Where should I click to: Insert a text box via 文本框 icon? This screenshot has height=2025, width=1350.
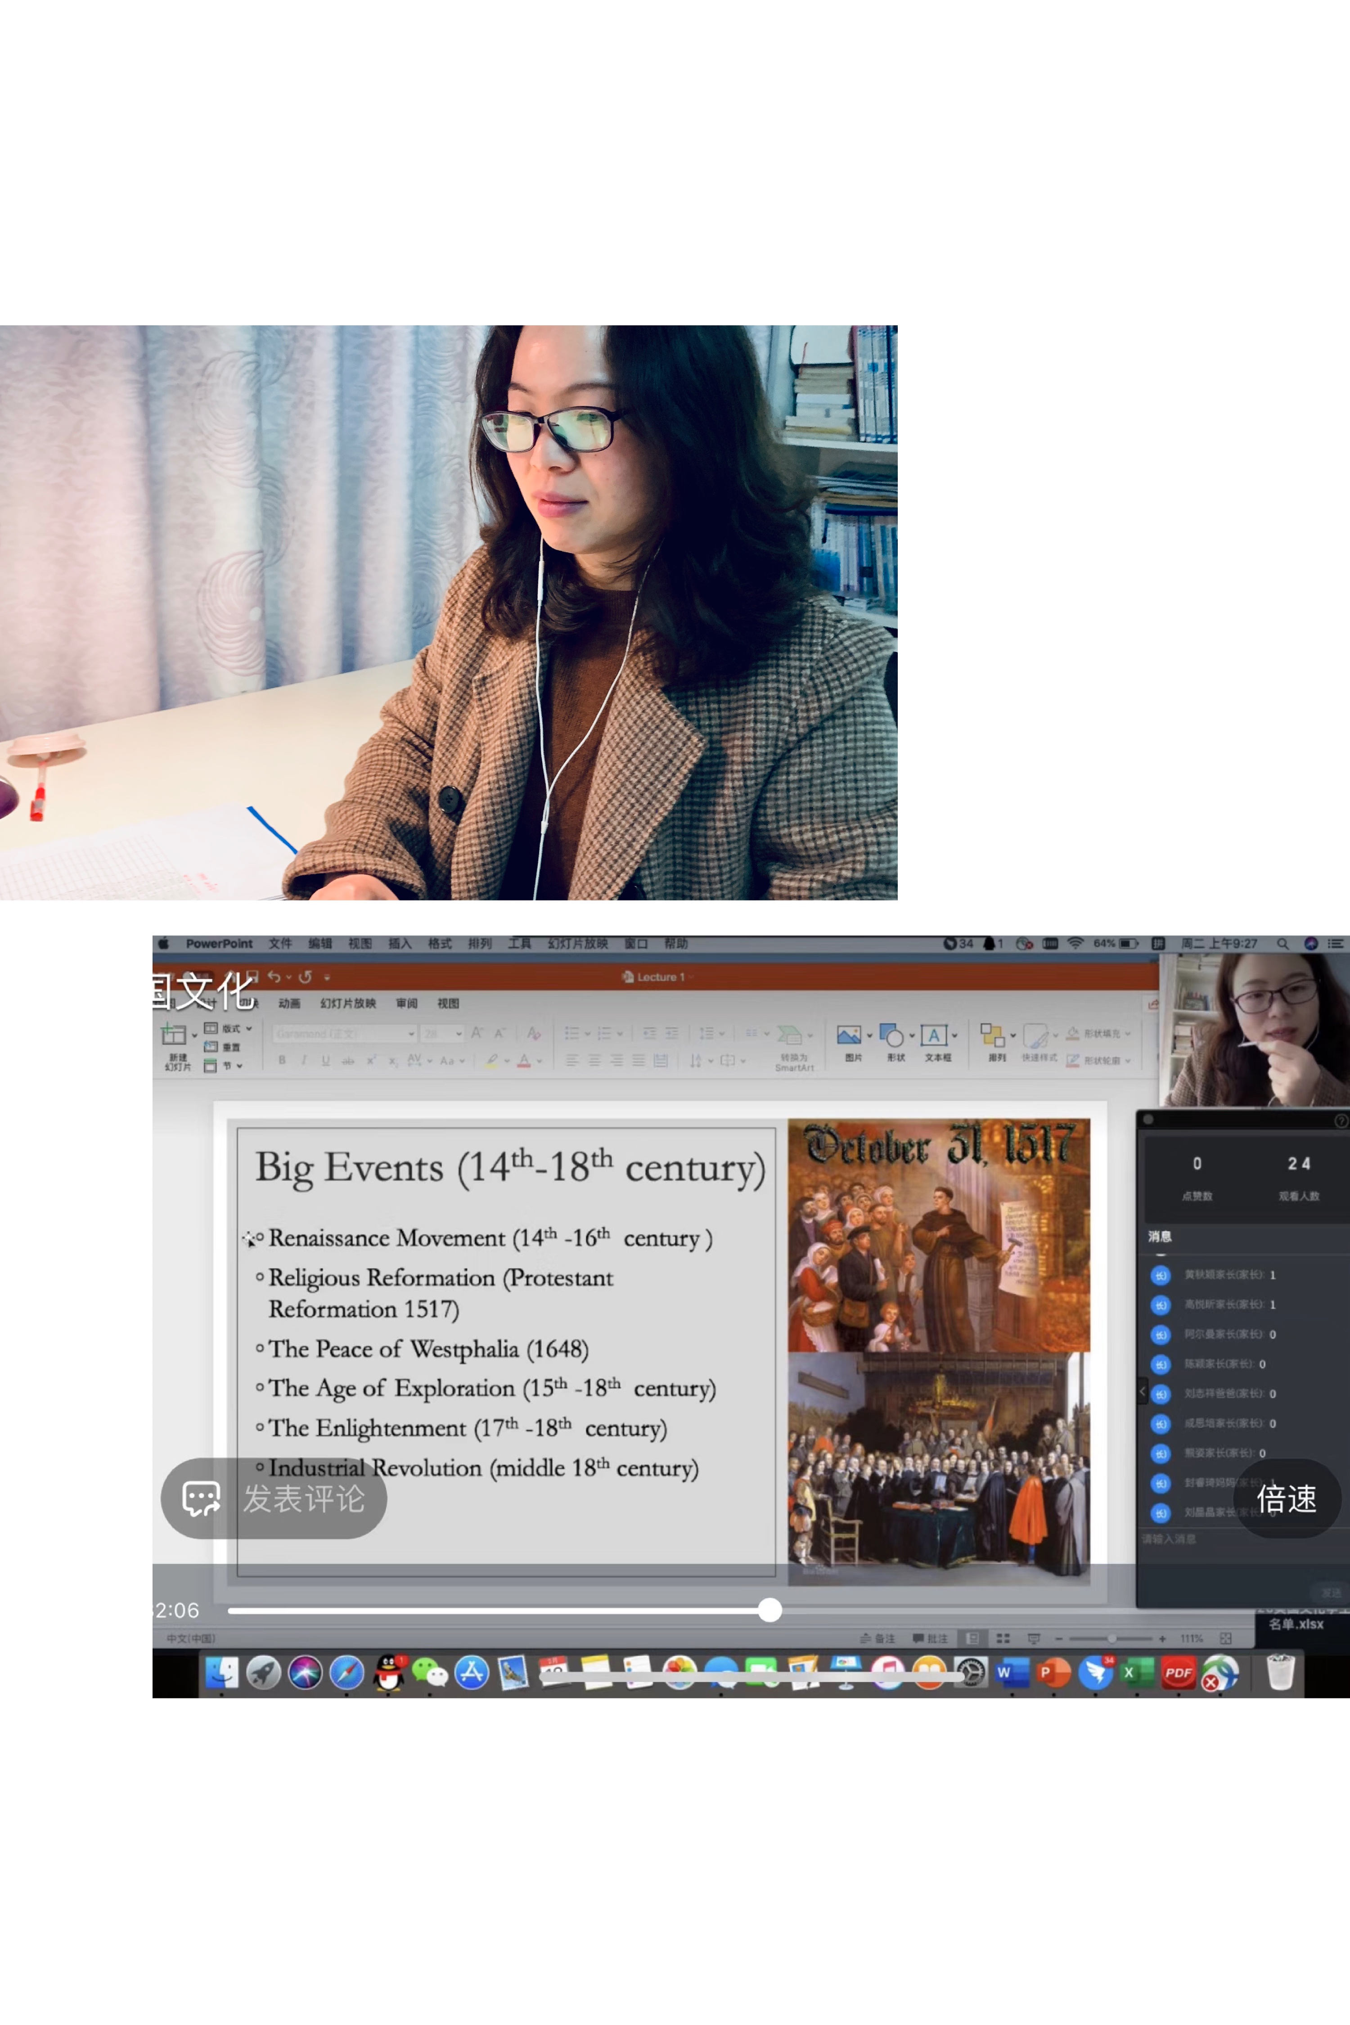(x=933, y=1036)
